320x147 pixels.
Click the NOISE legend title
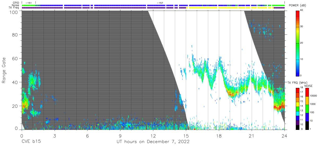pos(309,86)
